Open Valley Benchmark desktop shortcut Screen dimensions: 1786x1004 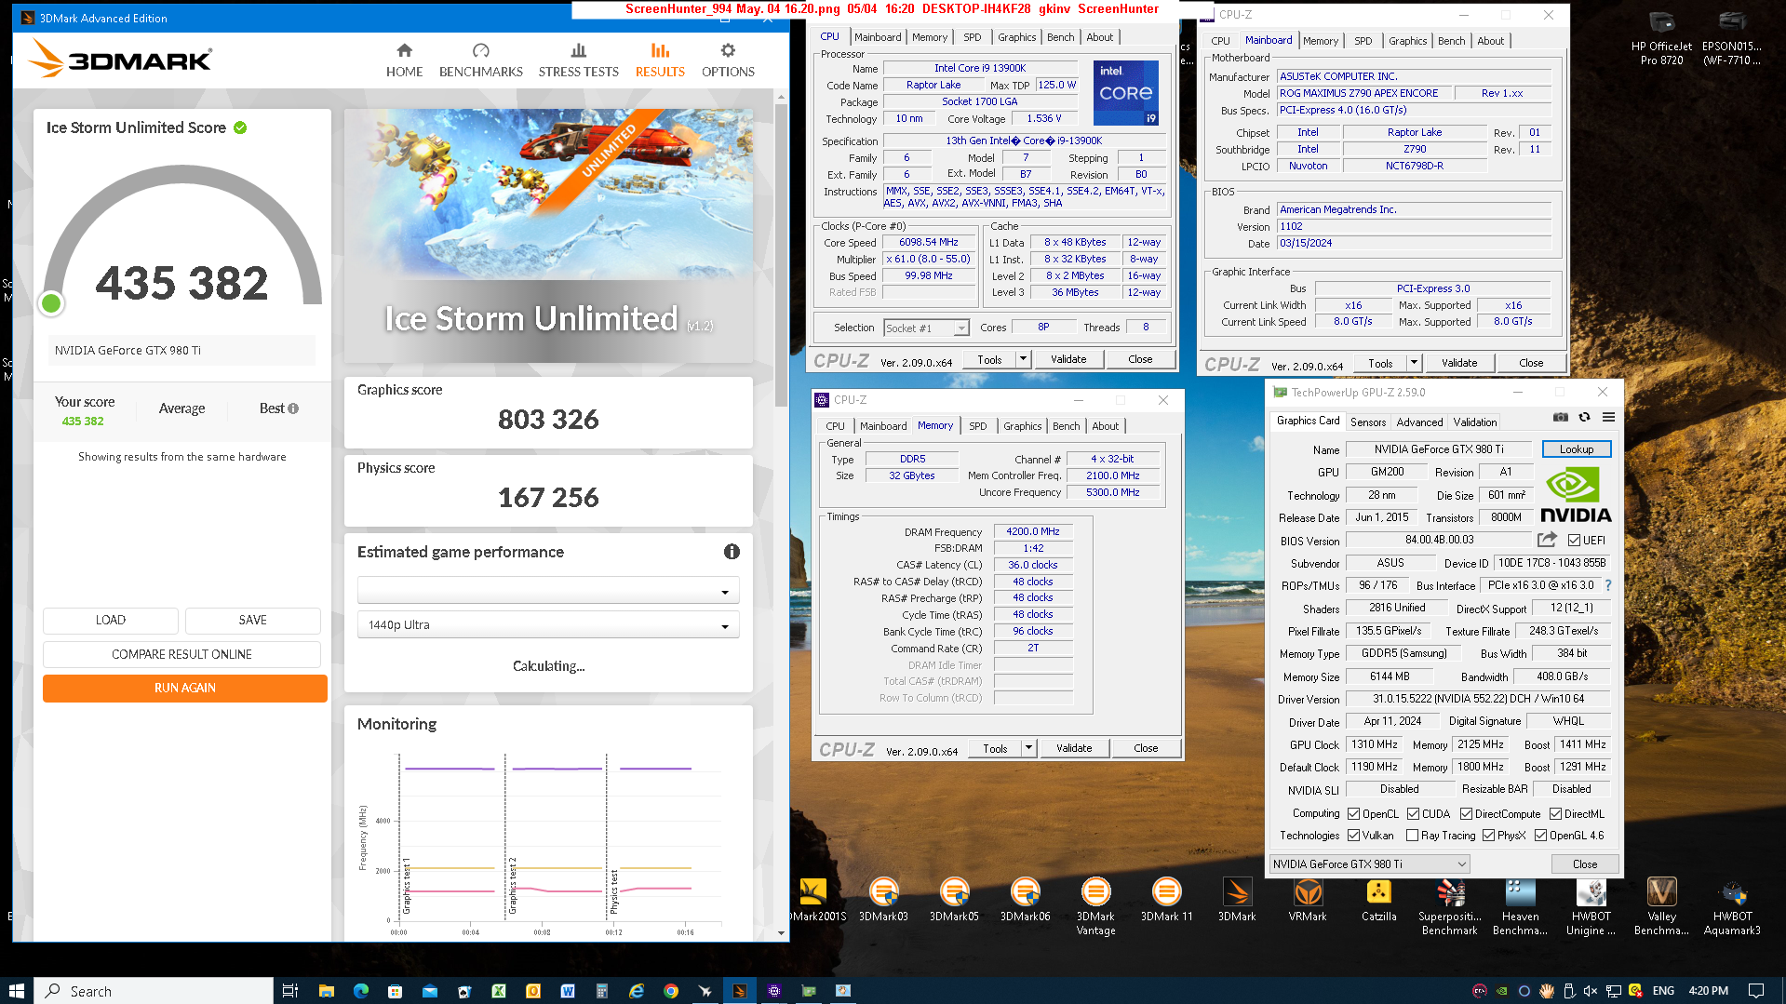coord(1661,907)
